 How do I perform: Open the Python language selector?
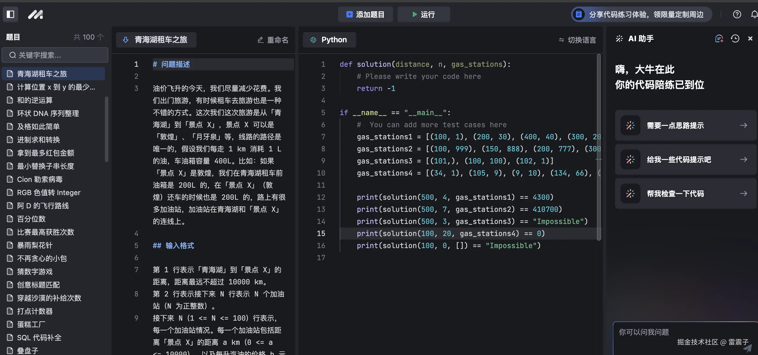click(x=329, y=40)
